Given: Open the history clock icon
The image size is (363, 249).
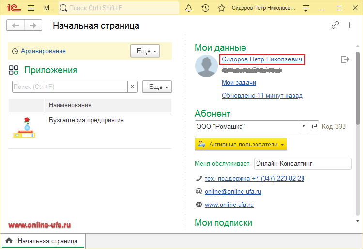Looking at the screenshot, I should click(x=205, y=8).
